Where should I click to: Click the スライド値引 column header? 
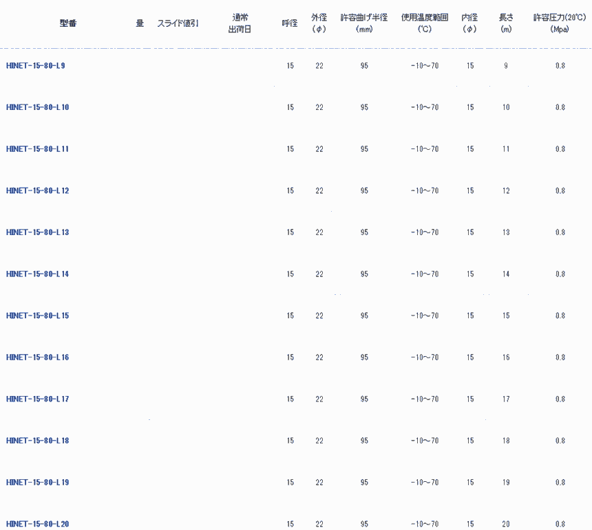coord(178,23)
